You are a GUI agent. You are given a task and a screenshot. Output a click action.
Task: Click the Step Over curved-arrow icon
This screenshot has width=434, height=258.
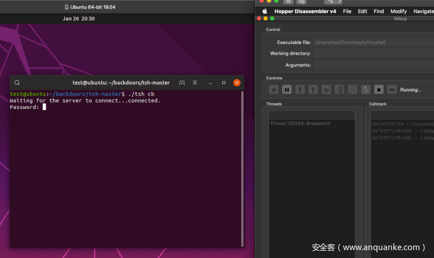pyautogui.click(x=326, y=90)
